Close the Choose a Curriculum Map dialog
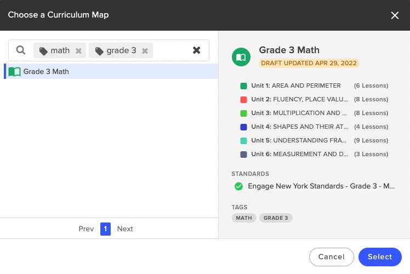The image size is (410, 274). pos(395,15)
